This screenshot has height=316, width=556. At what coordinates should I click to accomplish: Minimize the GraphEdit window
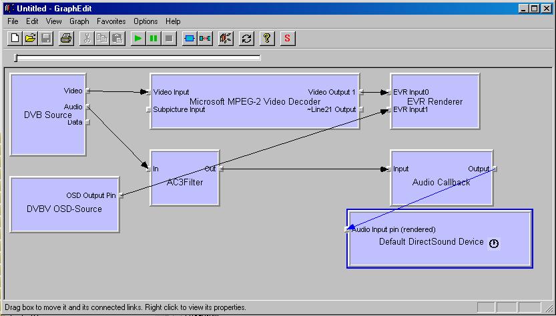(523, 9)
